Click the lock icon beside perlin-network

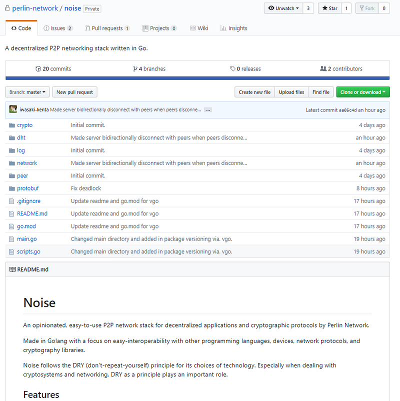pyautogui.click(x=7, y=8)
